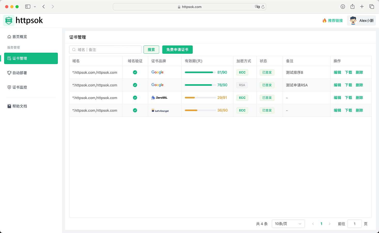Click the 免费申请证书 button

[x=177, y=50]
